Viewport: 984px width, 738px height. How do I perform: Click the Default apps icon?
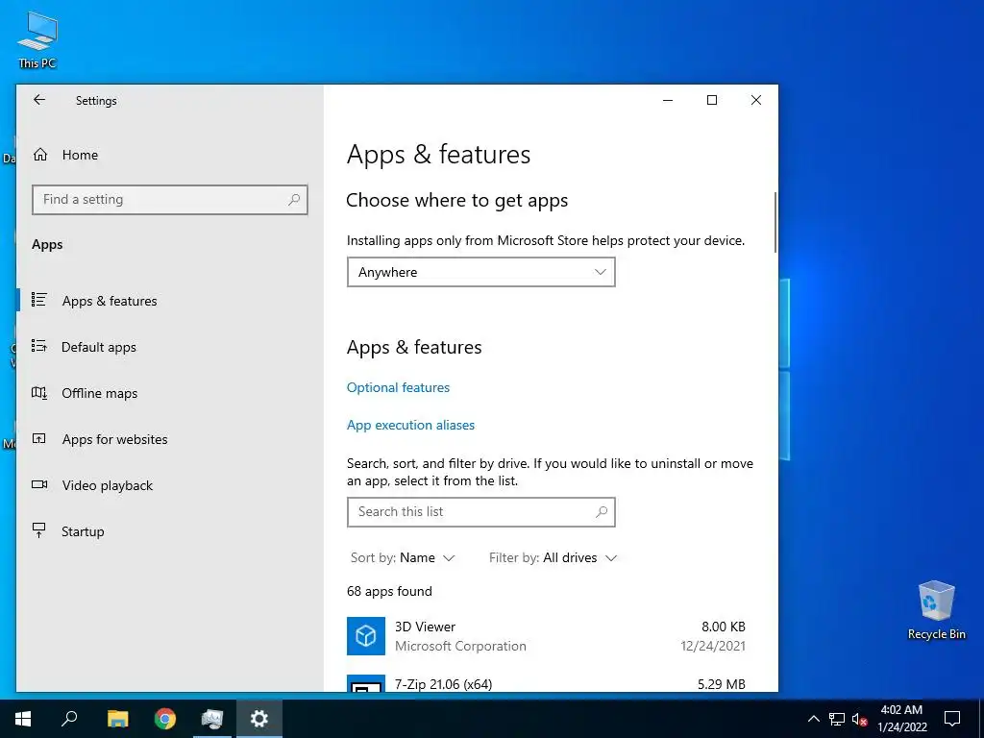[x=39, y=346]
